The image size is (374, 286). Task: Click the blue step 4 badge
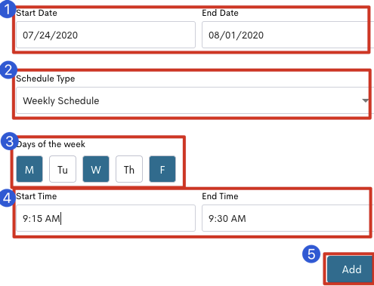tap(8, 198)
